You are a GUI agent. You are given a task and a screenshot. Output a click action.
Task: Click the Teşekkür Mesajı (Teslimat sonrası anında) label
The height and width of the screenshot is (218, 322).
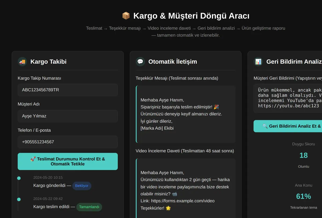click(x=177, y=78)
